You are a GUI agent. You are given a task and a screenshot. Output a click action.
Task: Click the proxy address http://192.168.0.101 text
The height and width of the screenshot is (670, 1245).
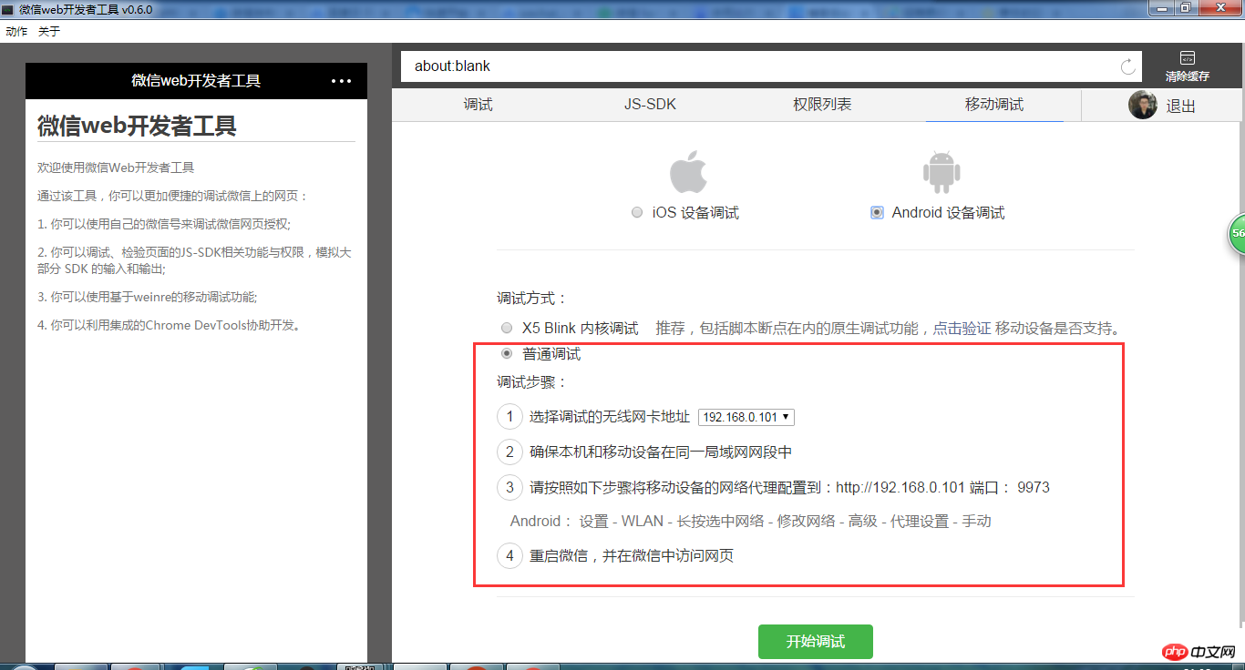tap(900, 487)
